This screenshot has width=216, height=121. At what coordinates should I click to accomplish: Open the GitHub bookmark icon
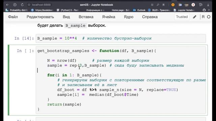pos(204,10)
